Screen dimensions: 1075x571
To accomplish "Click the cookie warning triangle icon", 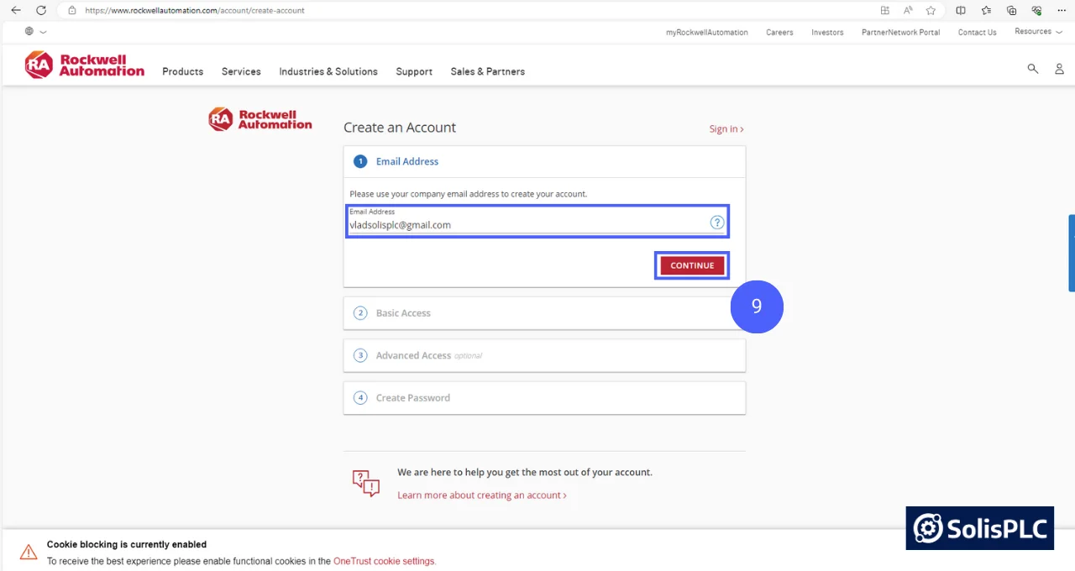I will pos(29,552).
